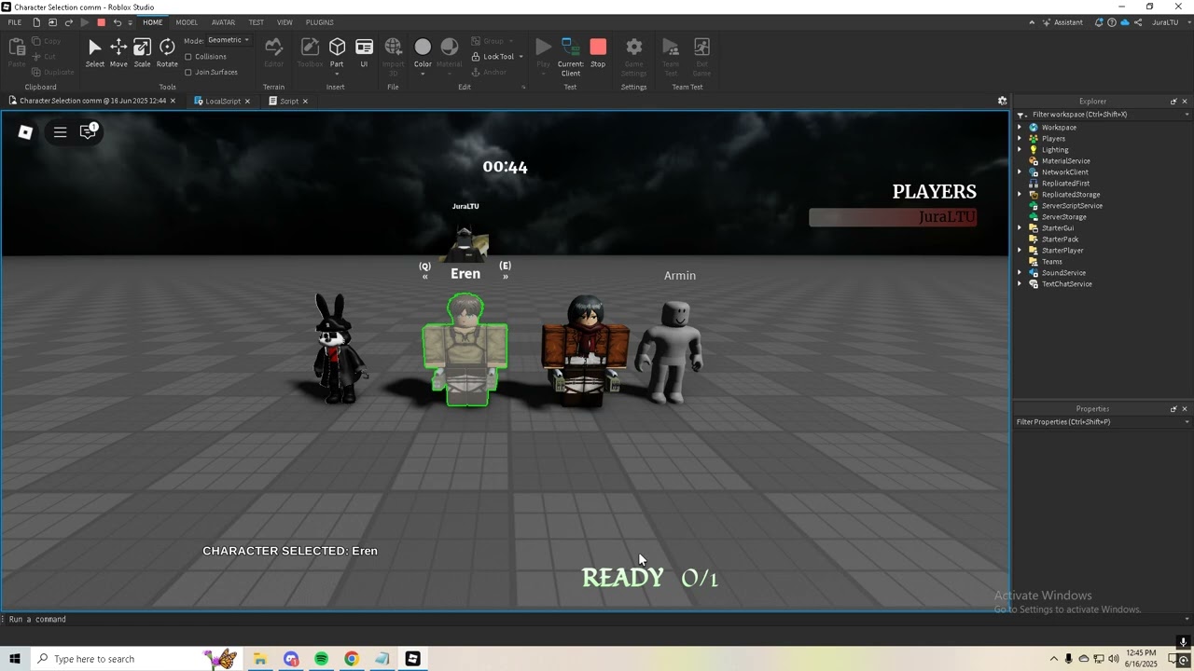This screenshot has width=1194, height=671.
Task: Open the viewport settings gear icon
Action: [1002, 101]
